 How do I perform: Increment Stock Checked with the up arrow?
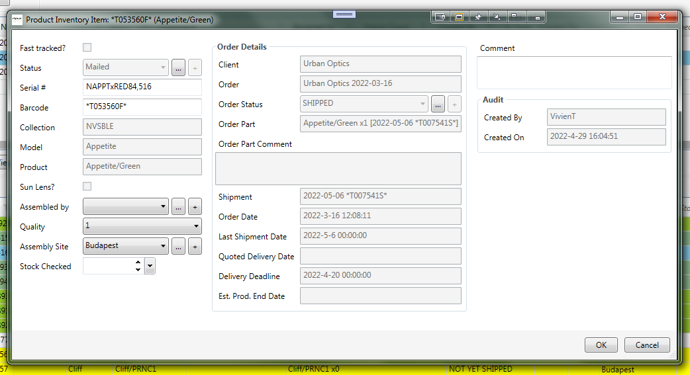[138, 263]
